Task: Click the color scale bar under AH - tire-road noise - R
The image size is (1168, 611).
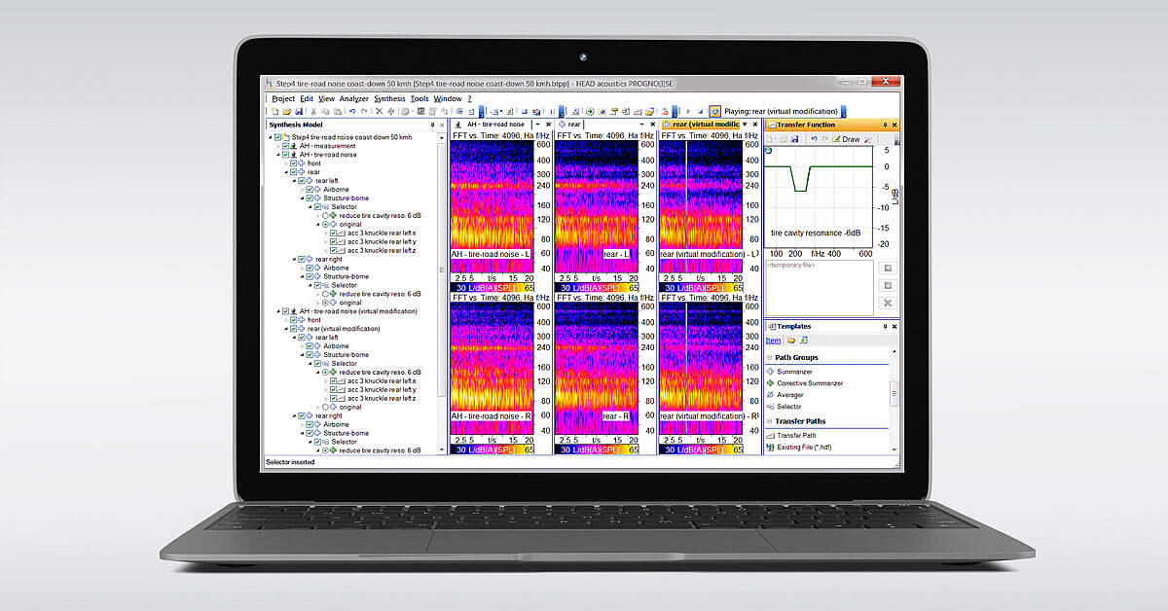Action: click(493, 449)
